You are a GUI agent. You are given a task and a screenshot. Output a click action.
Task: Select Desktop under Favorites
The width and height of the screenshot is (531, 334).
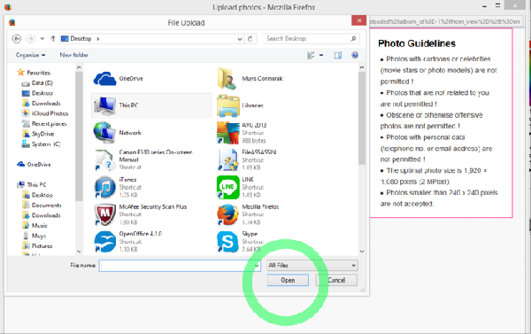pos(37,93)
